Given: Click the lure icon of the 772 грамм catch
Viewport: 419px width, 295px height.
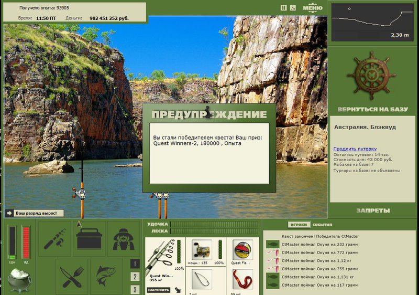Looking at the screenshot, I should click(x=272, y=252).
